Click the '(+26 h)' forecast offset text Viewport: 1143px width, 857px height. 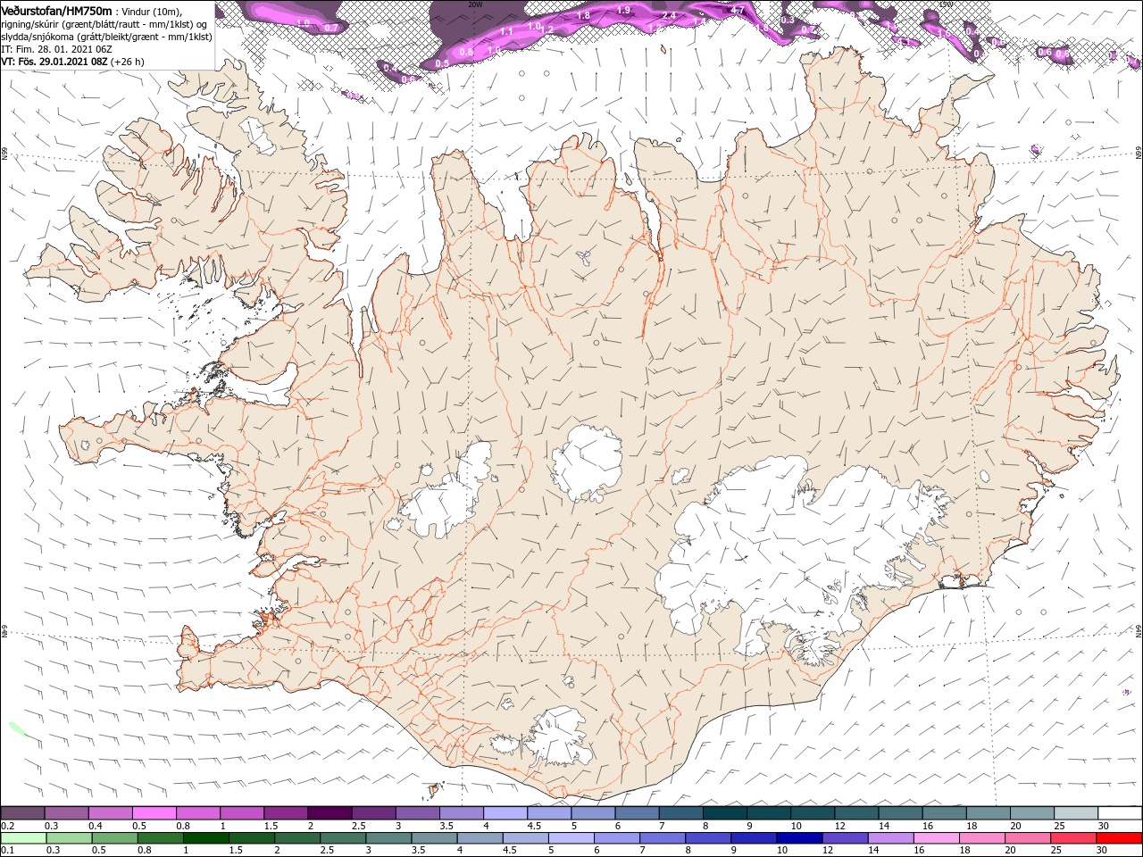[127, 62]
